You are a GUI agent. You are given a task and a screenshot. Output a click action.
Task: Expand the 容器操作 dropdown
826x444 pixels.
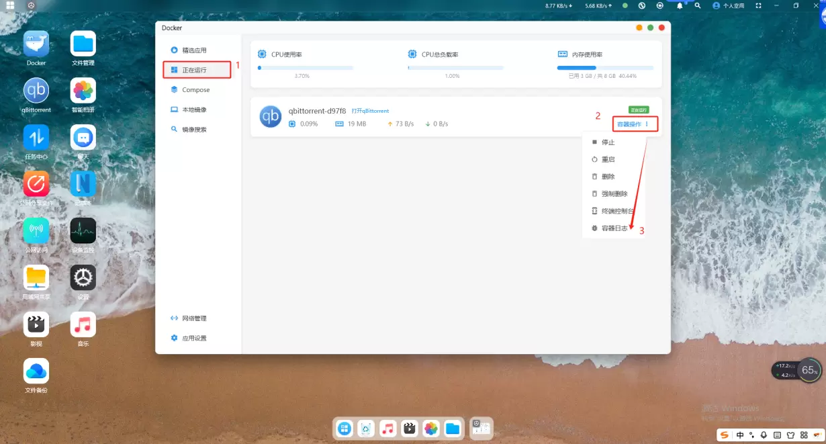point(634,124)
